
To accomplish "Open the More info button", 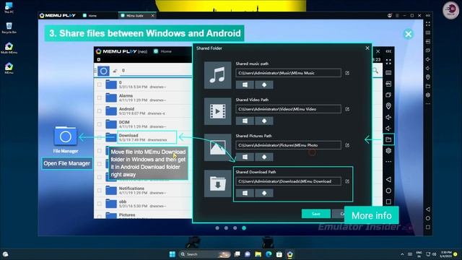I will pyautogui.click(x=371, y=215).
